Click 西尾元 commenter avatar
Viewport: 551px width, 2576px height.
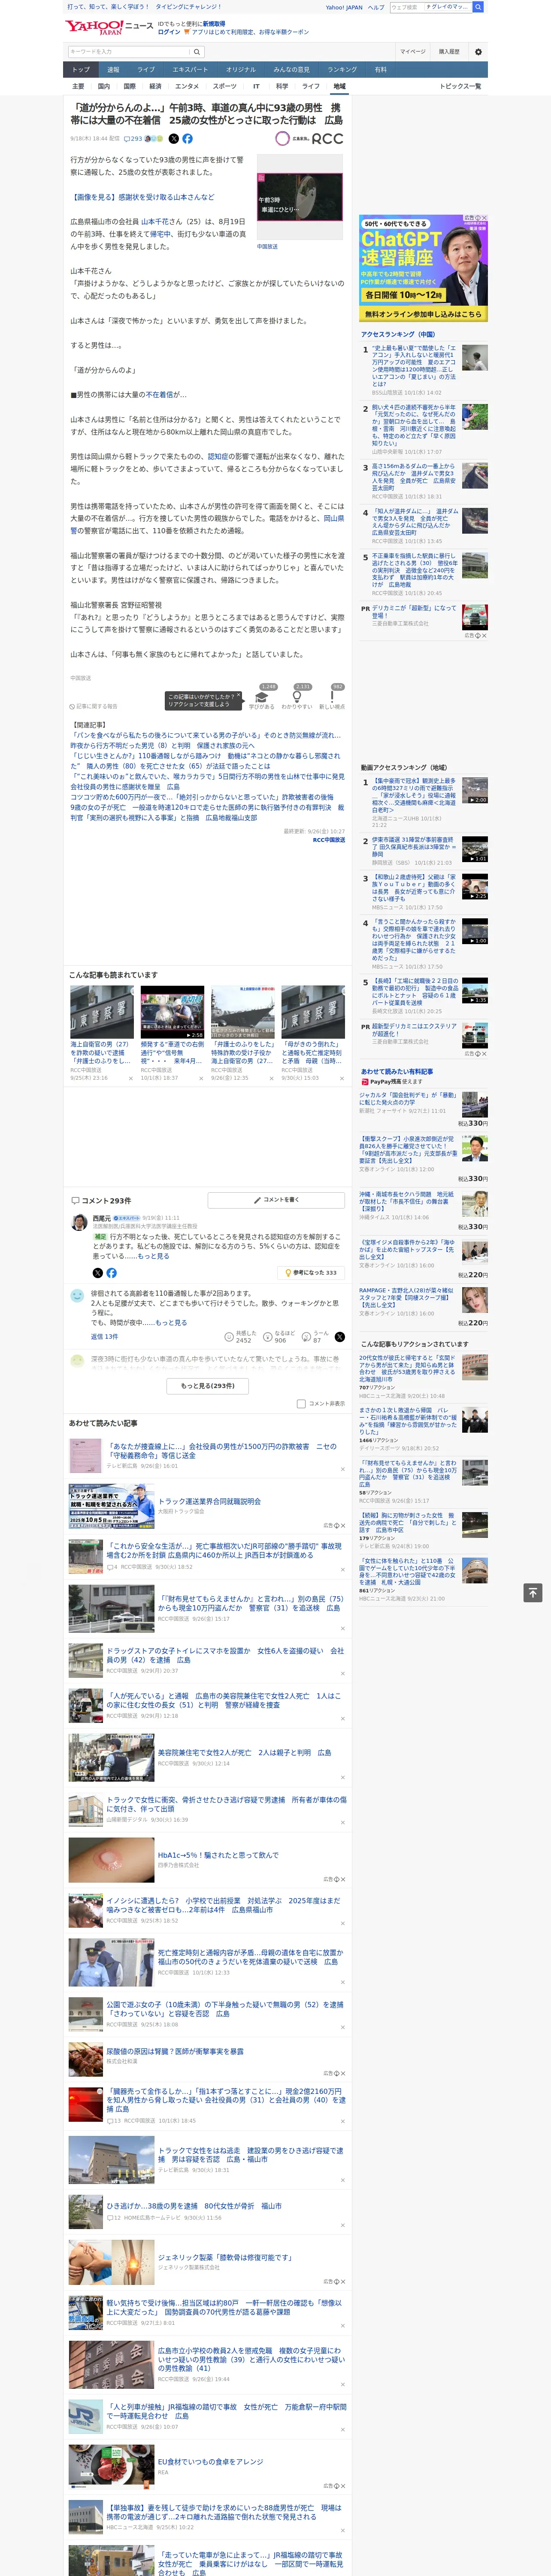78,1222
